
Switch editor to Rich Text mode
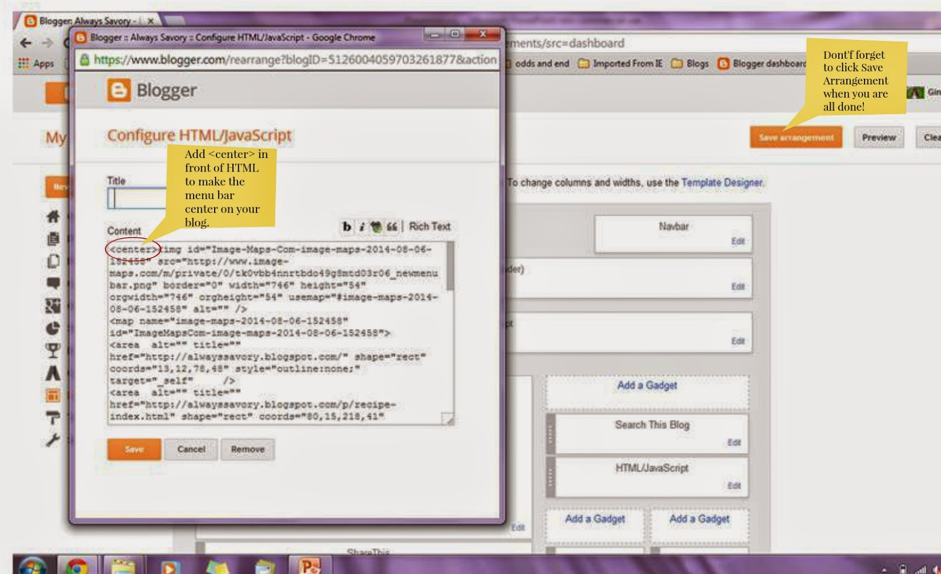click(429, 227)
